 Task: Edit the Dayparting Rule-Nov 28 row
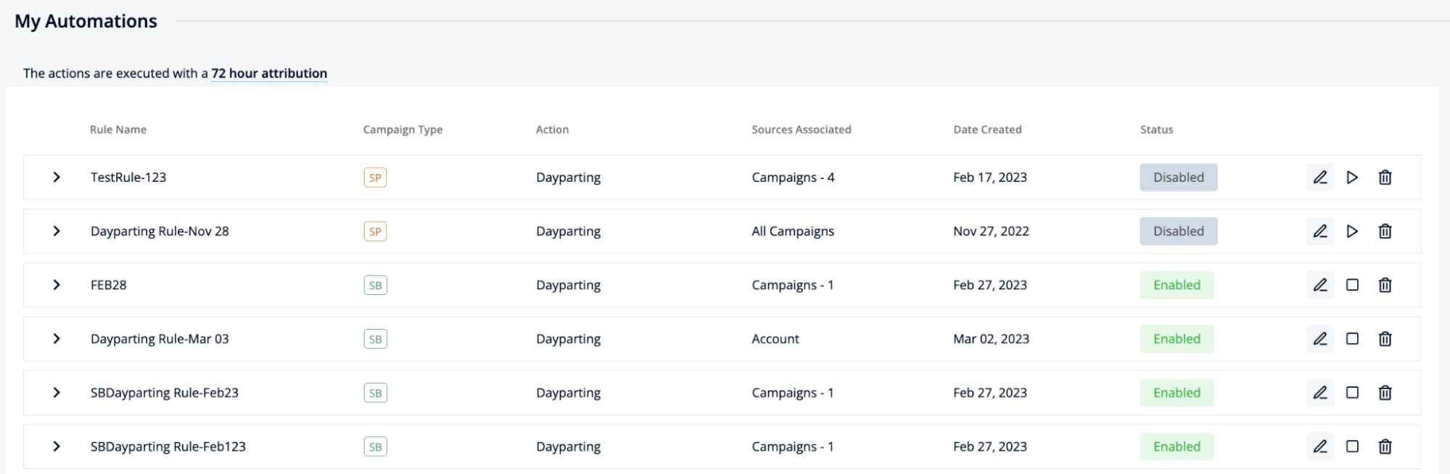(x=1320, y=231)
